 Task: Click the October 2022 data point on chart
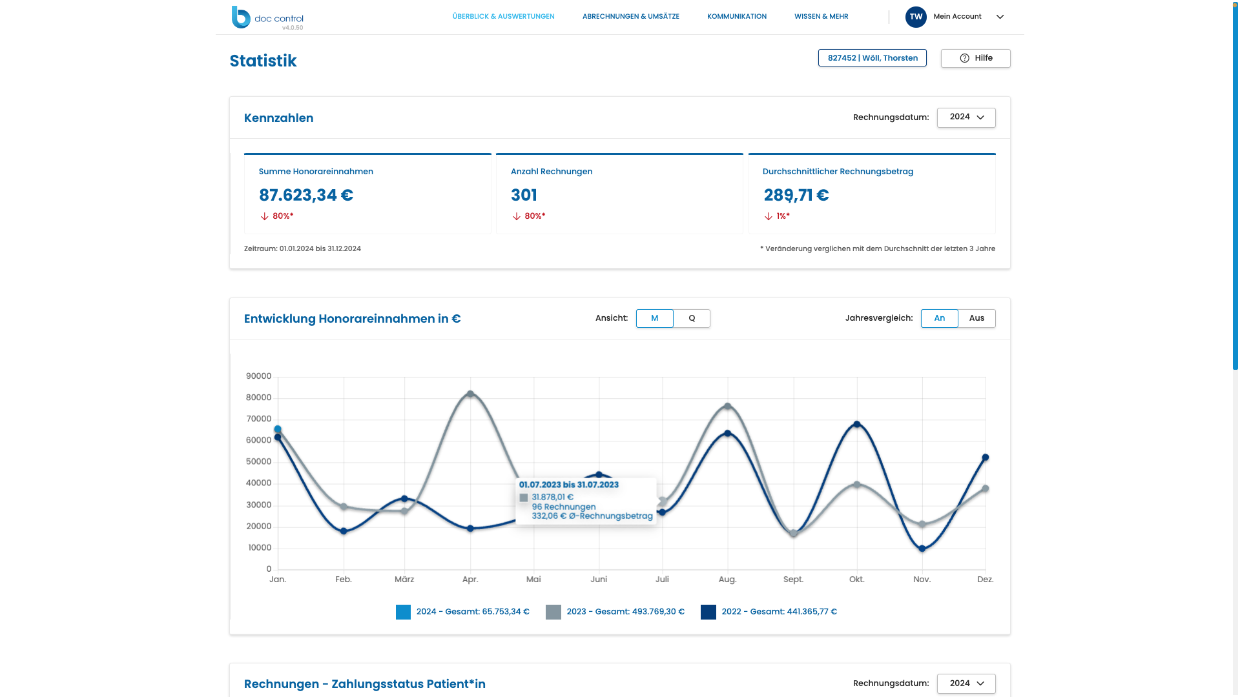click(856, 425)
